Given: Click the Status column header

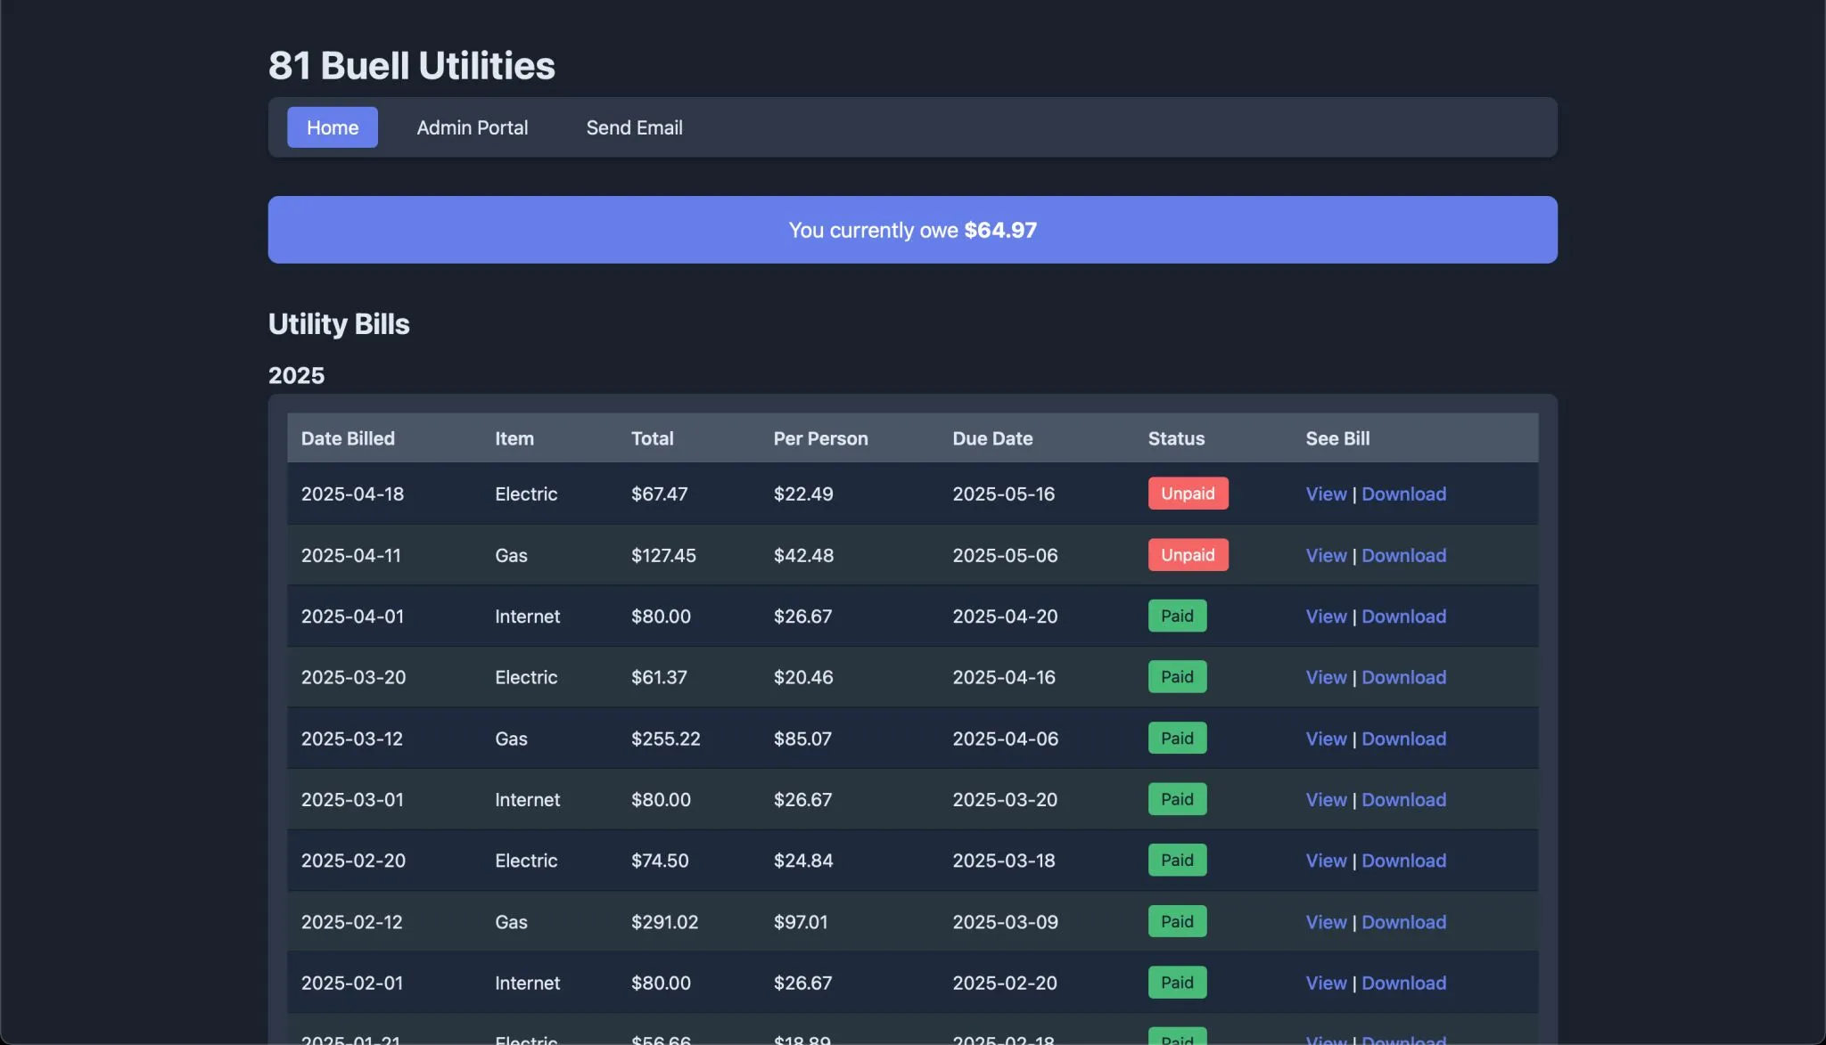Looking at the screenshot, I should click(1176, 438).
